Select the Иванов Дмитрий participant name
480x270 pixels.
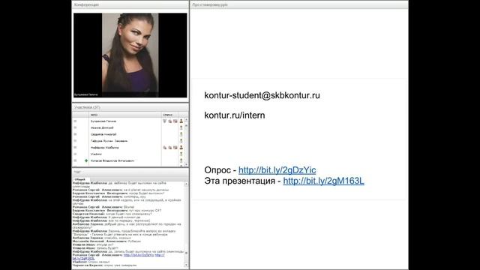pyautogui.click(x=102, y=128)
